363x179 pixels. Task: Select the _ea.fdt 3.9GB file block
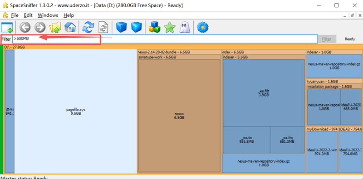pos(264,93)
